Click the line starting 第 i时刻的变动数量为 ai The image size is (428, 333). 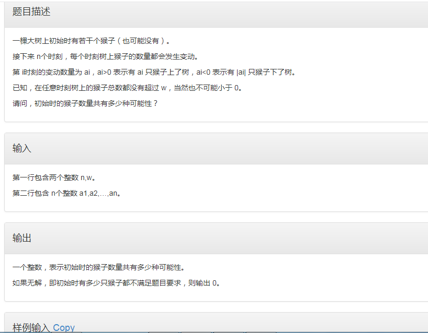tap(154, 72)
